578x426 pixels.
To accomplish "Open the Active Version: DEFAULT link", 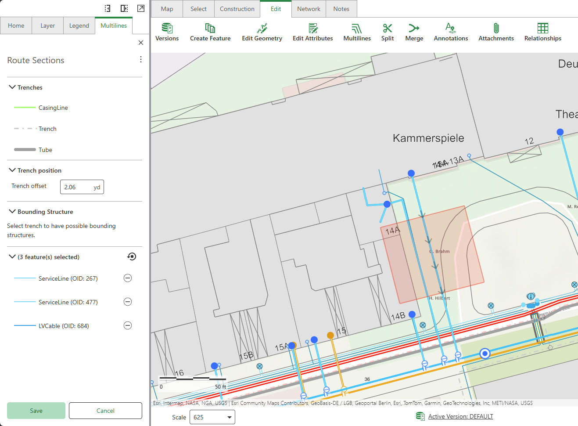I will point(460,416).
